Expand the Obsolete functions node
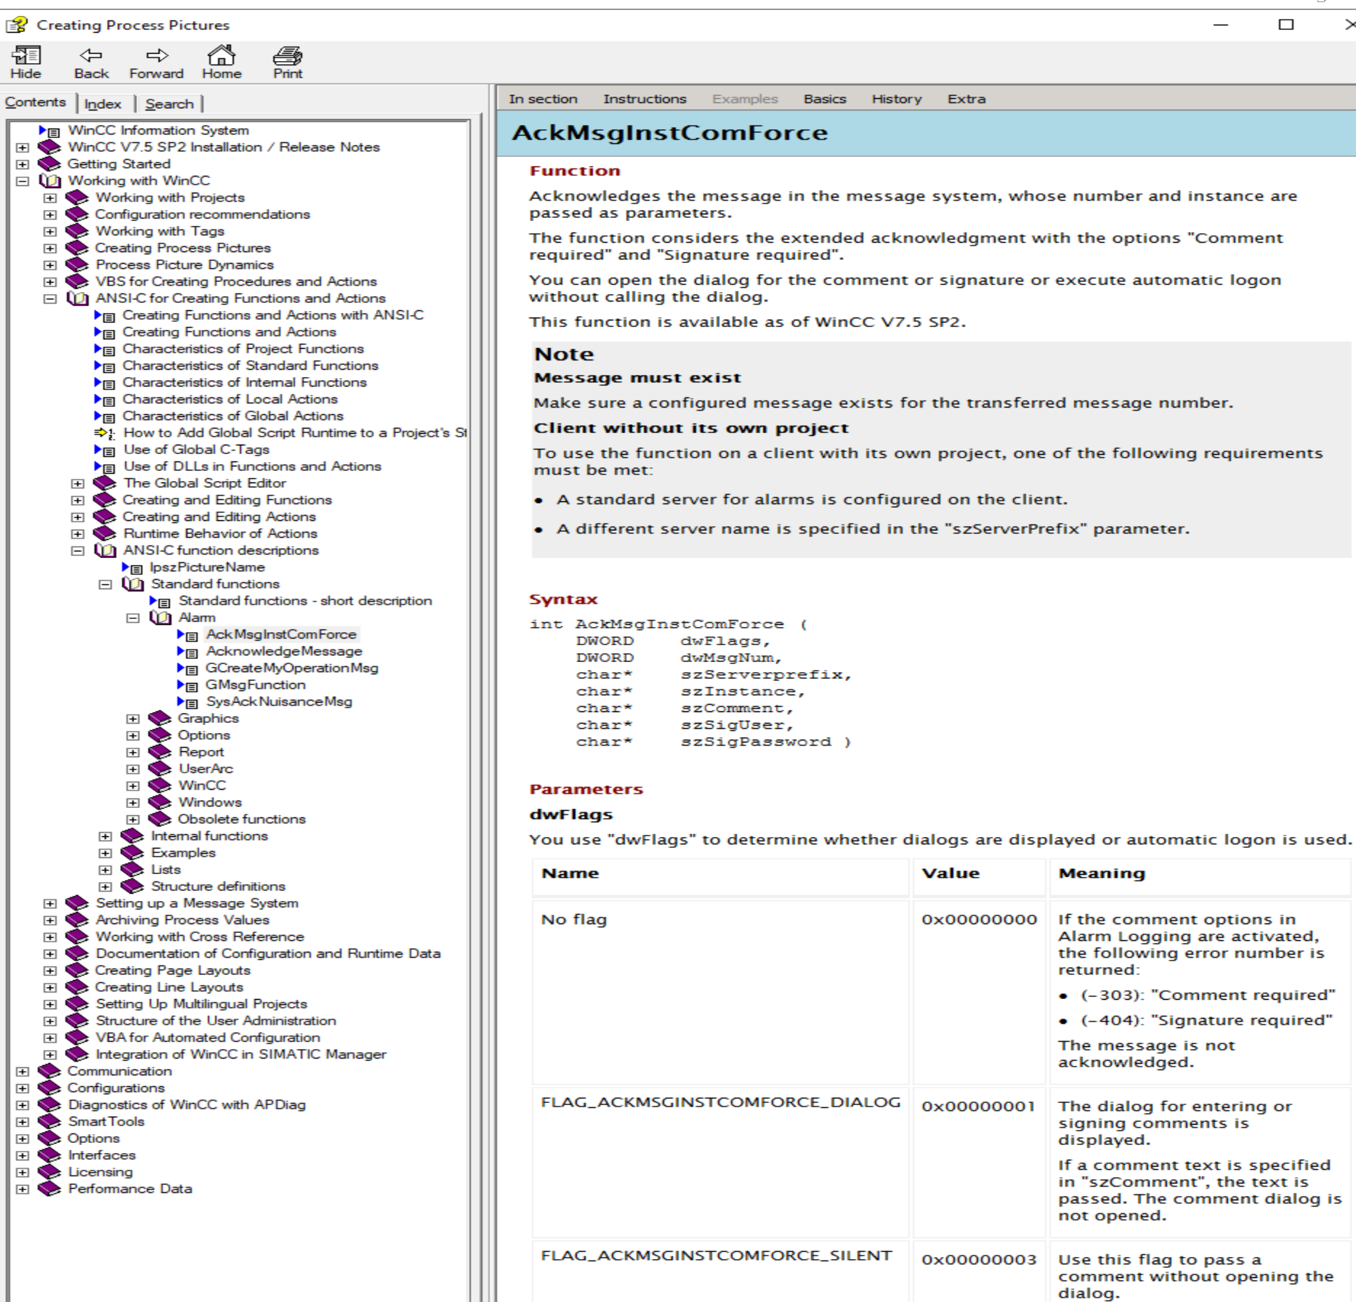The width and height of the screenshot is (1356, 1302). pos(133,820)
